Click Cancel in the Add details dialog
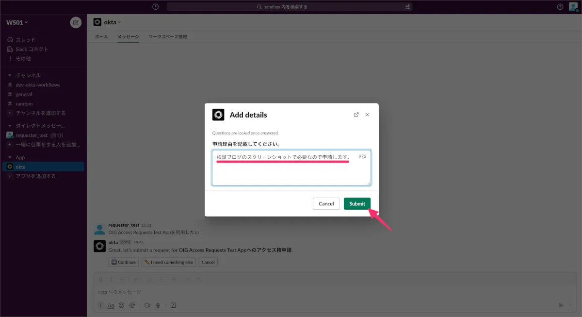This screenshot has height=317, width=582. (x=326, y=203)
